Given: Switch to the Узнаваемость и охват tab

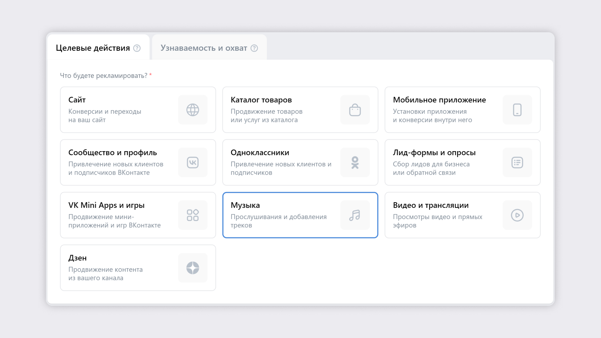Looking at the screenshot, I should click(x=209, y=47).
